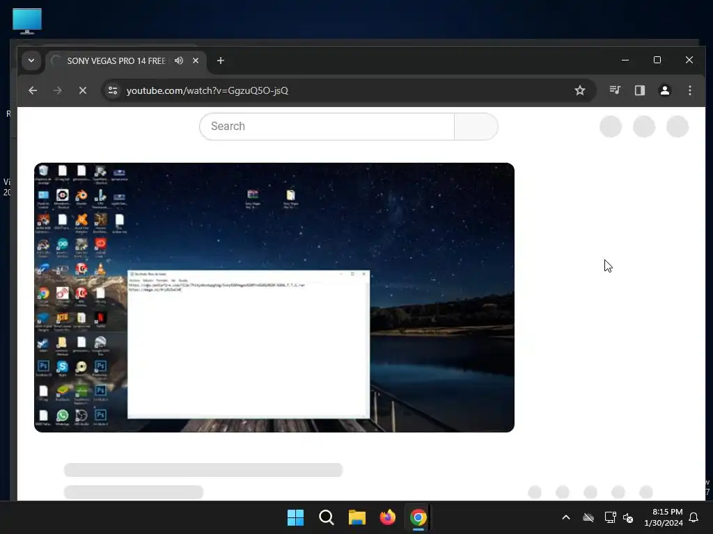Bookmark this page with star icon
This screenshot has width=713, height=534.
click(580, 90)
